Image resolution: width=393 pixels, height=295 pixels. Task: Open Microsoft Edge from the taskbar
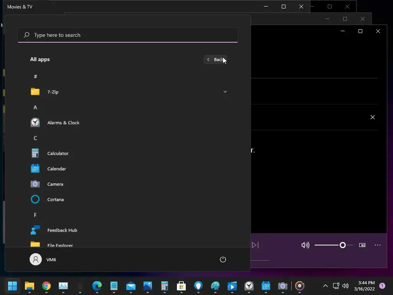[97, 286]
